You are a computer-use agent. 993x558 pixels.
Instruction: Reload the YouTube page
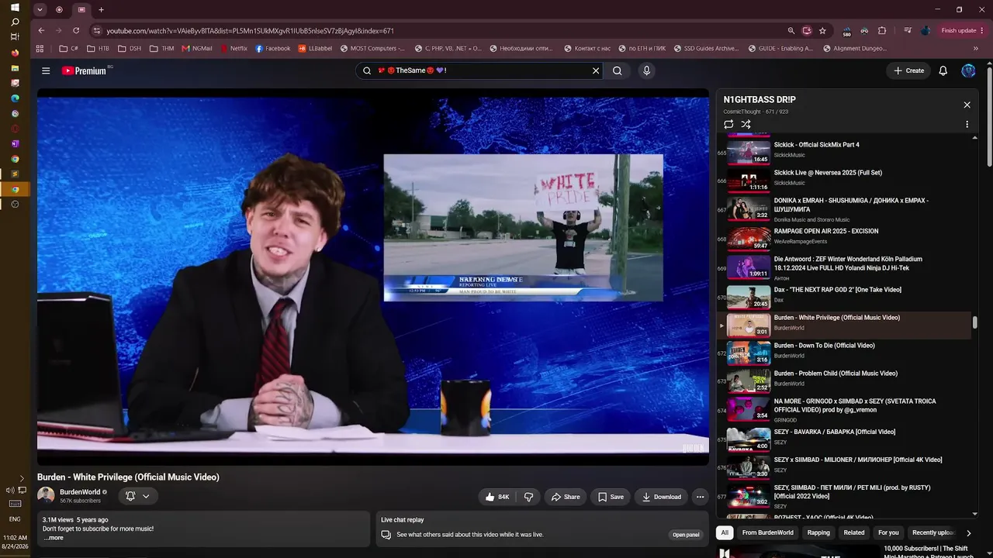(x=76, y=30)
